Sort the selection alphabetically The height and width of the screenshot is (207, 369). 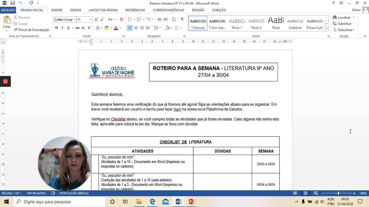[174, 20]
